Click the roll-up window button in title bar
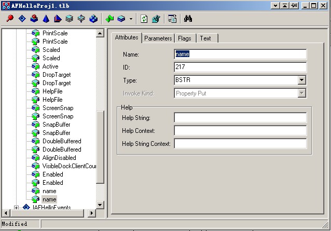This screenshot has height=231, width=331. pyautogui.click(x=285, y=6)
